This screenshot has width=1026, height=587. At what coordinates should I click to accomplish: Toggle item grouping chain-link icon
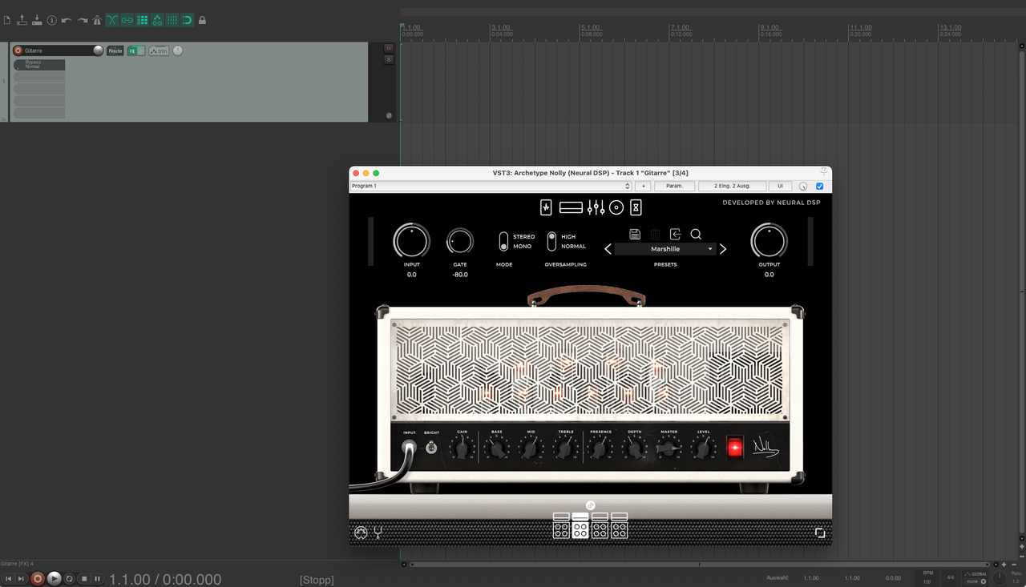127,20
